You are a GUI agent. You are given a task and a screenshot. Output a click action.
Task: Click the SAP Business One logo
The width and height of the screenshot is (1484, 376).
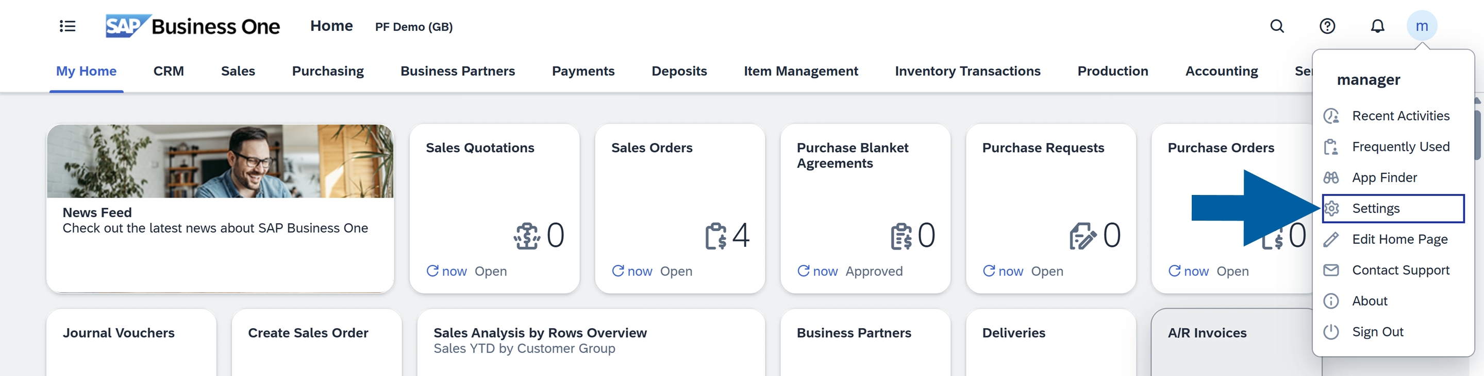click(193, 25)
